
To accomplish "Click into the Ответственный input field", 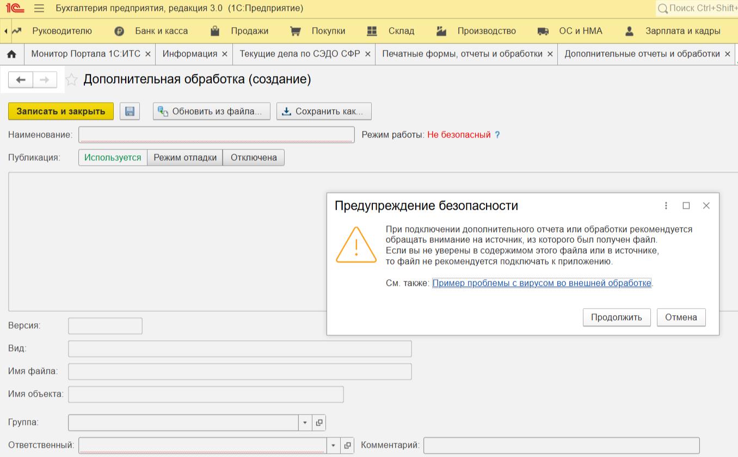I will (202, 446).
